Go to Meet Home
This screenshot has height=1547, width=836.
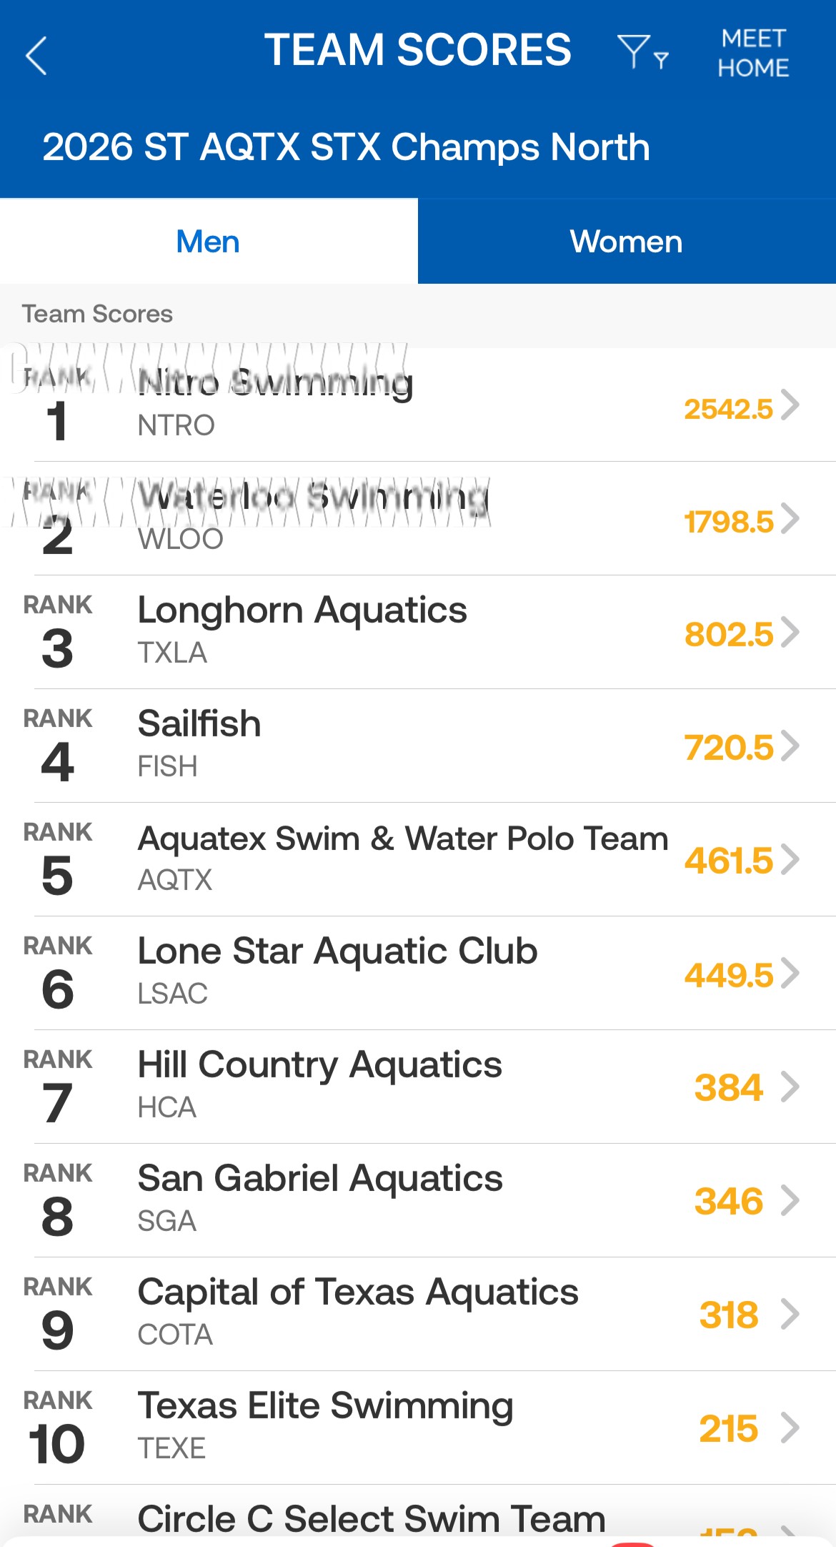753,53
